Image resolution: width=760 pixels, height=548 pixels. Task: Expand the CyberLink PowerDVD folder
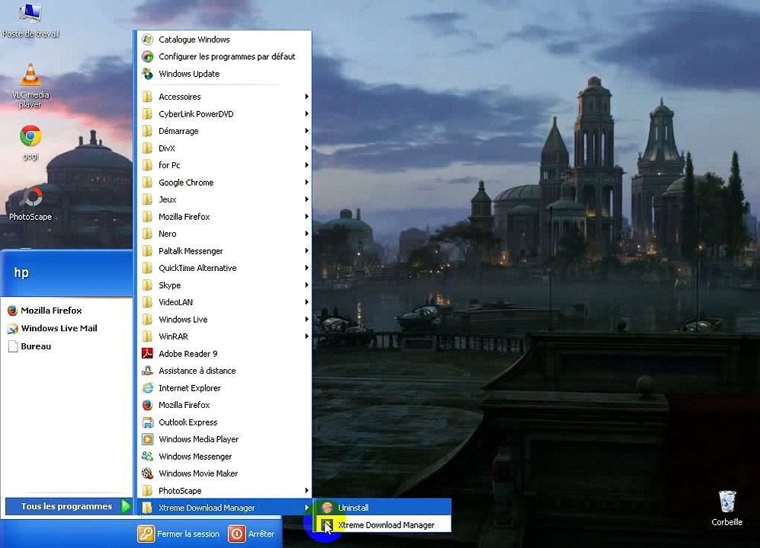tap(196, 114)
